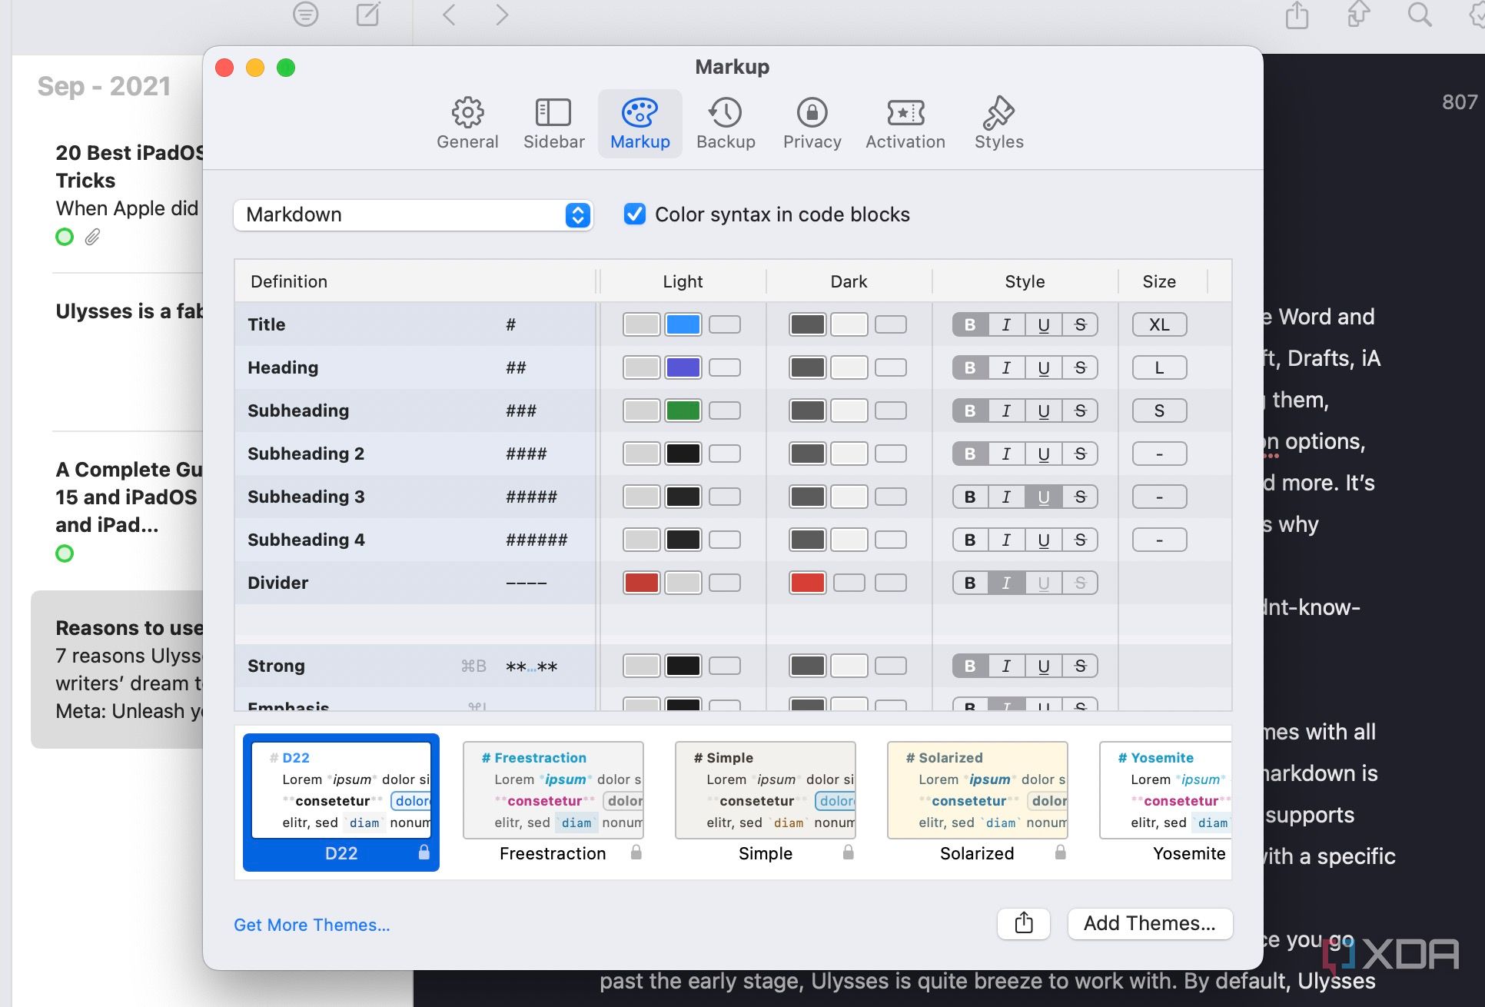
Task: Click the blue Title light color swatch
Action: (x=683, y=324)
